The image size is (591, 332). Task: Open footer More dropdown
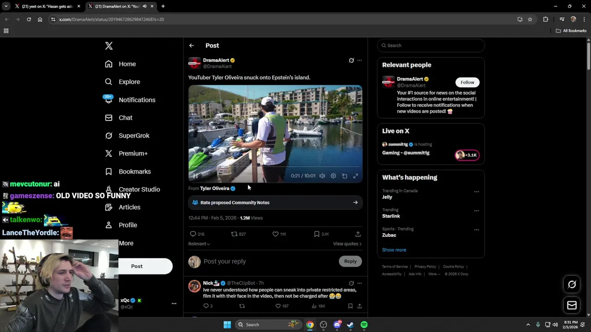tap(434, 274)
